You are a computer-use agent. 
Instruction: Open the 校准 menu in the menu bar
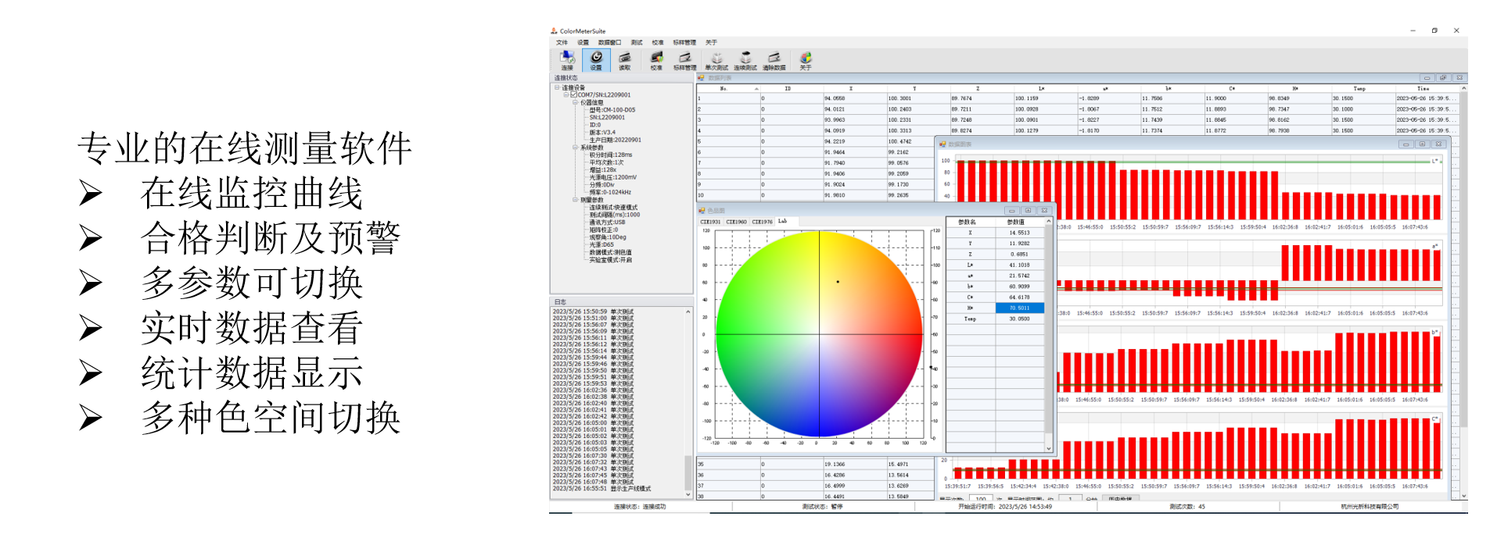658,43
